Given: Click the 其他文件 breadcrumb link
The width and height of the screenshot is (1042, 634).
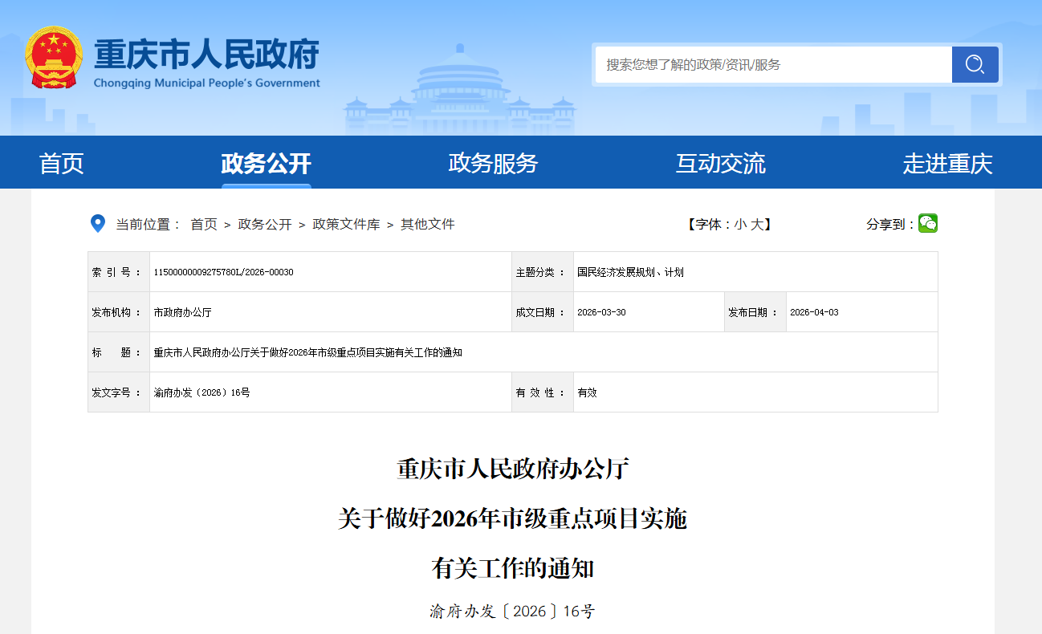Looking at the screenshot, I should [428, 225].
